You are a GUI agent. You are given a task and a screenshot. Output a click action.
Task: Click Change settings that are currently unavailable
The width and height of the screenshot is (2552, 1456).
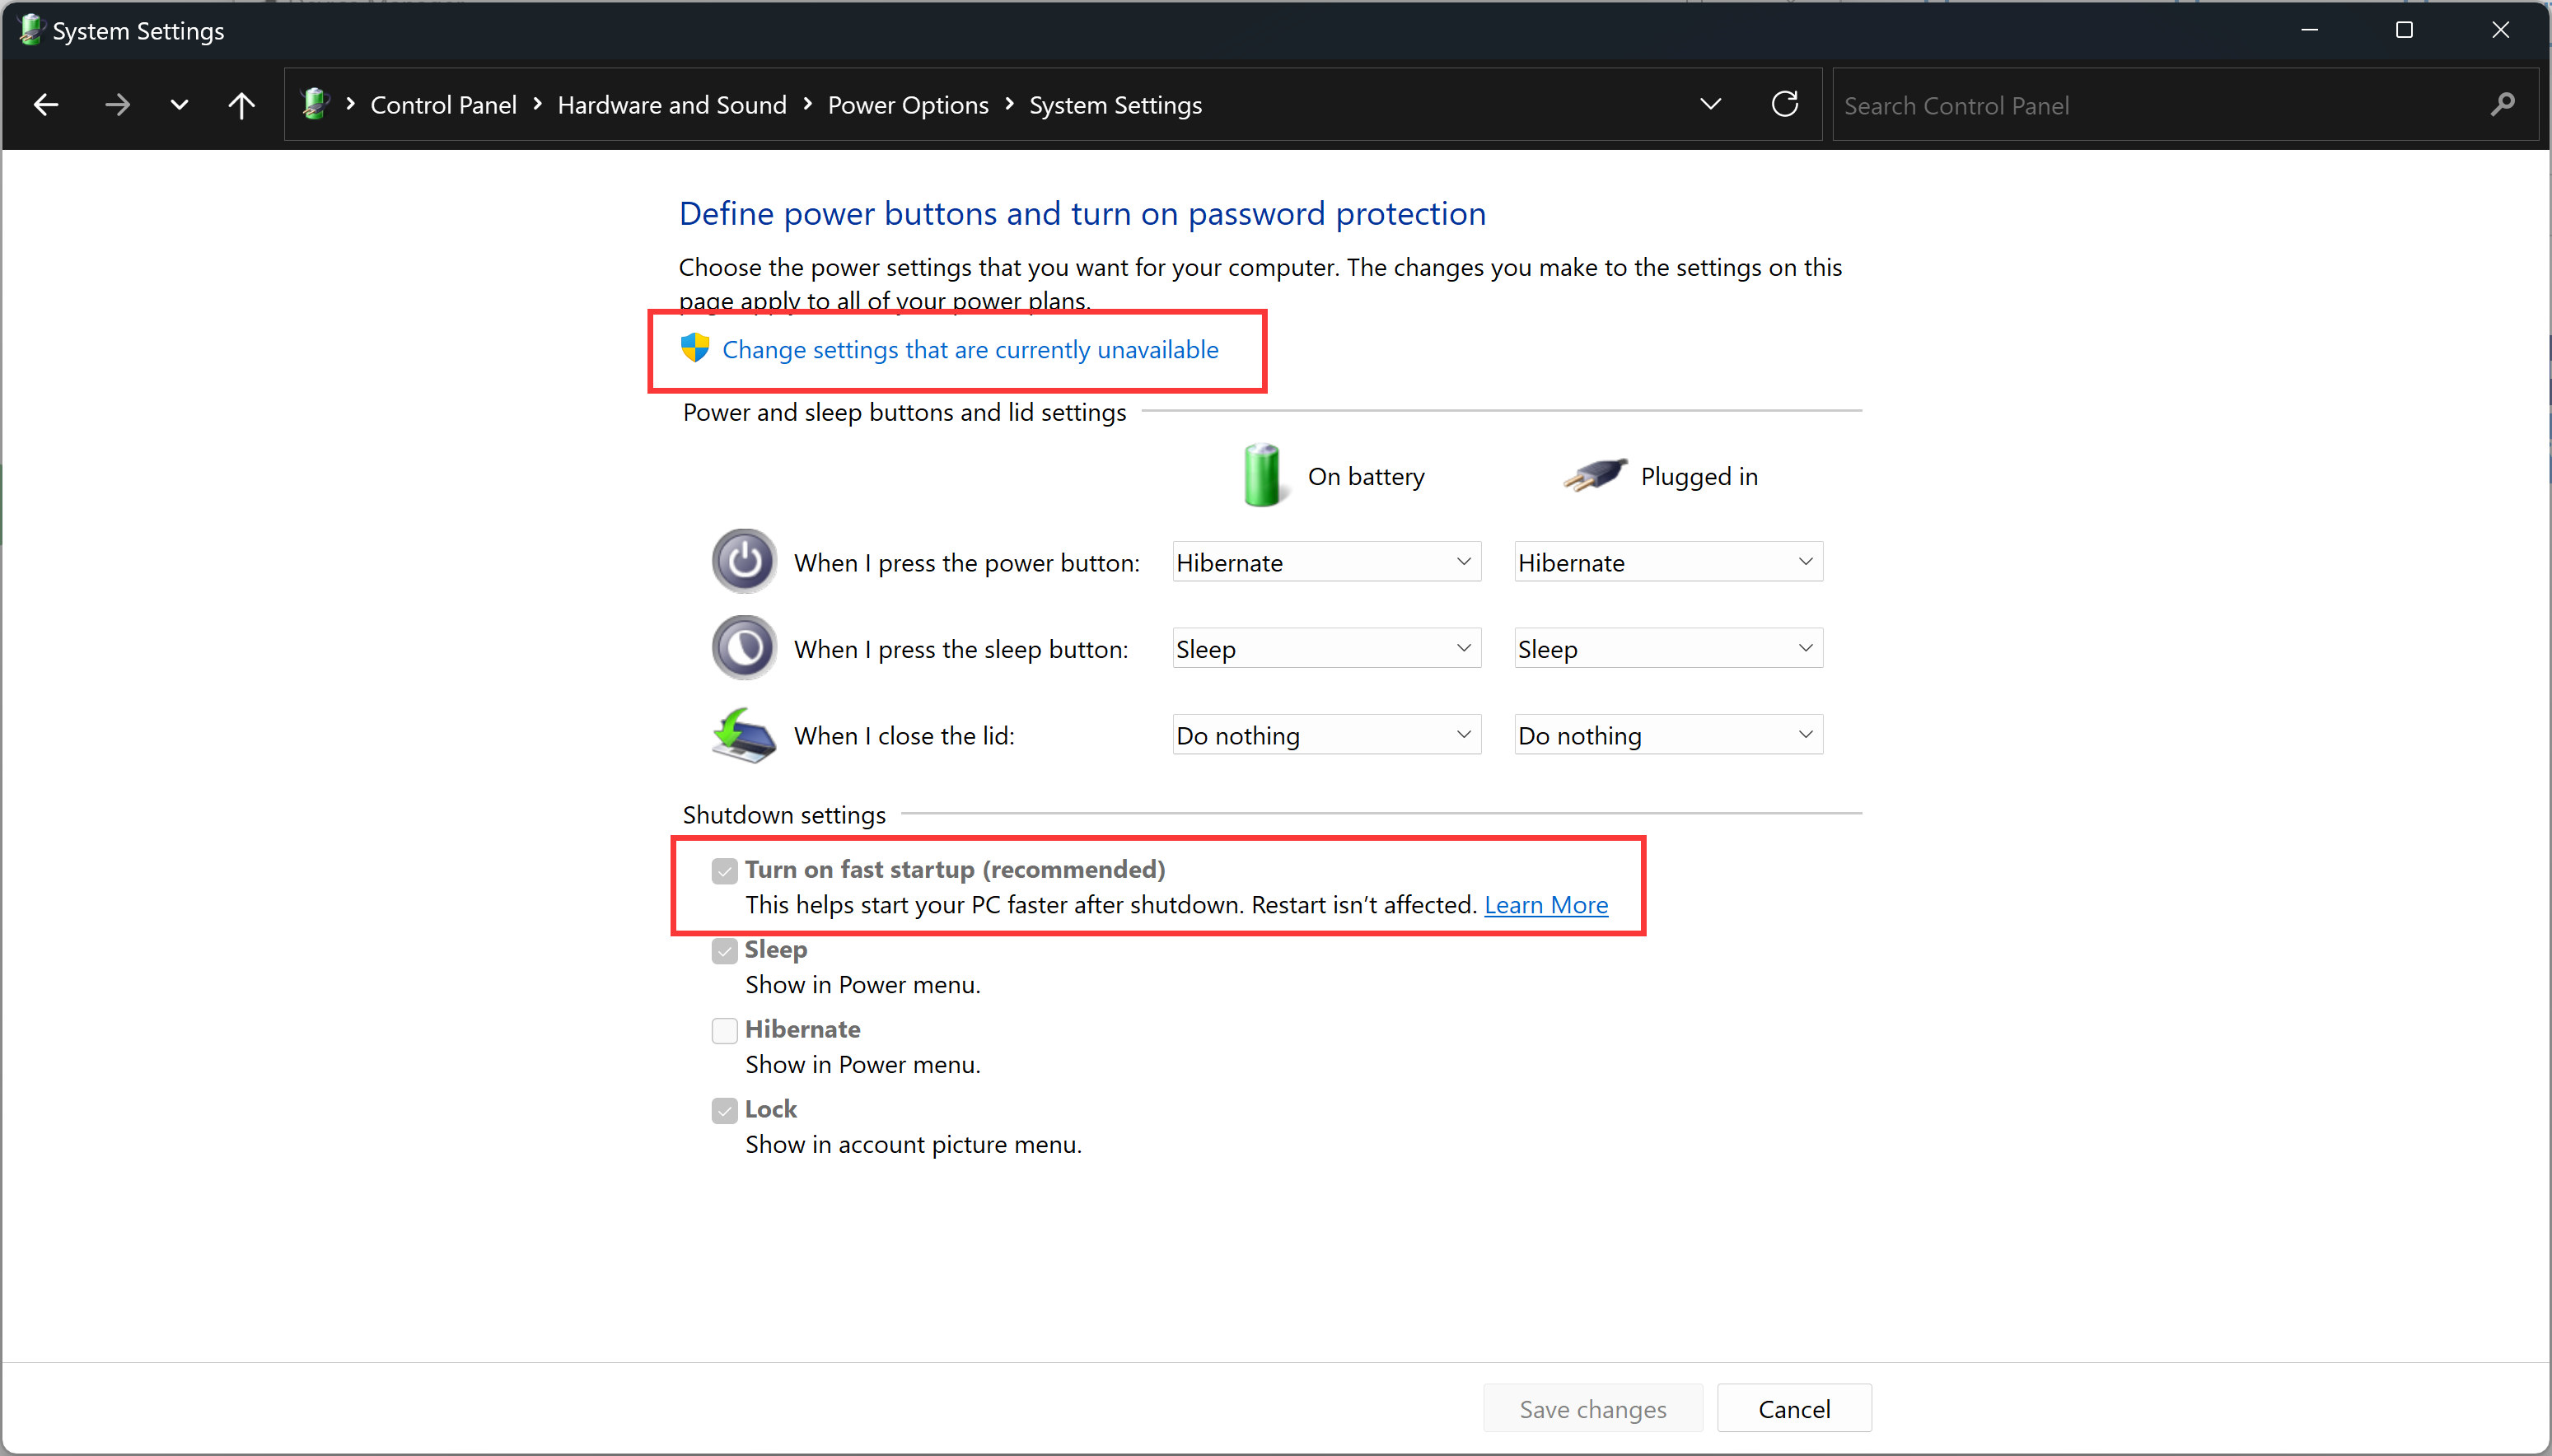coord(969,350)
